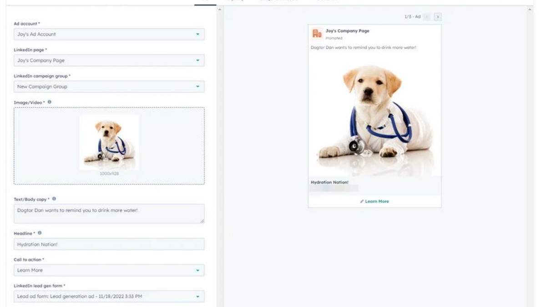
Task: Go to previous ad preview arrow
Action: 427,17
